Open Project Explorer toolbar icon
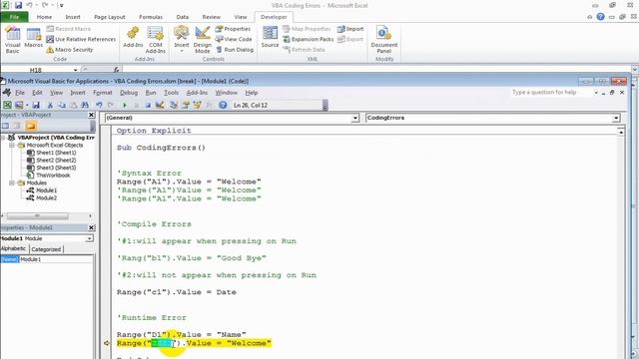This screenshot has height=359, width=639. pyautogui.click(x=174, y=105)
